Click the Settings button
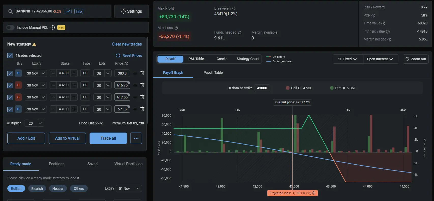 click(132, 11)
